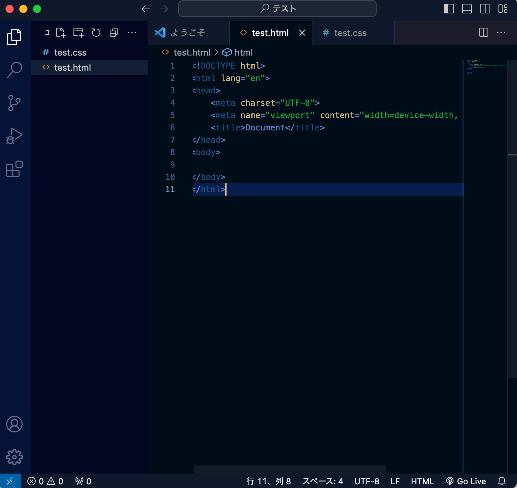
Task: Open the ports forwarded indicator showing 0
Action: coord(83,481)
